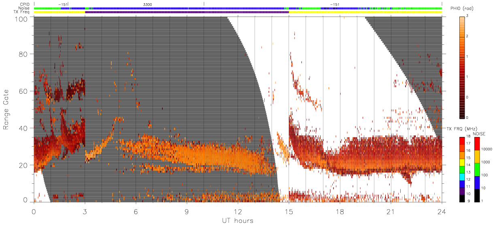Pick the black 9–10 MHz swatch in the TX FRQ colorbar
This screenshot has height=229, width=497.
pyautogui.click(x=461, y=198)
